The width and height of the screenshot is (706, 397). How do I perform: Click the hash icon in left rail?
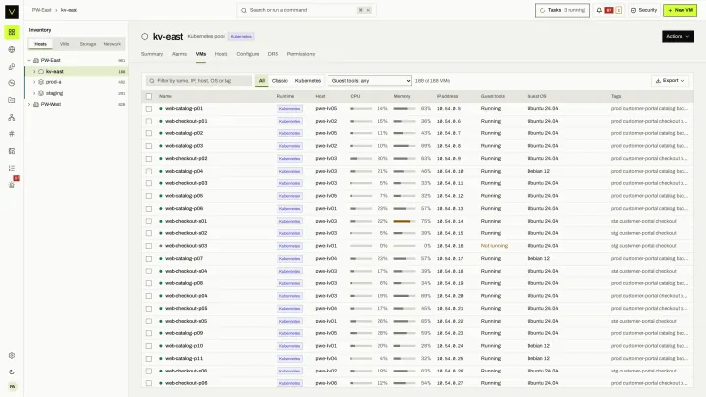pyautogui.click(x=12, y=134)
